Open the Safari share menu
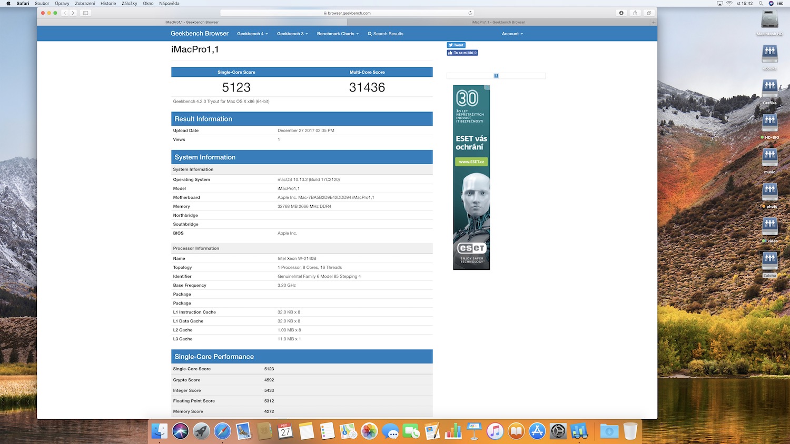 (635, 13)
